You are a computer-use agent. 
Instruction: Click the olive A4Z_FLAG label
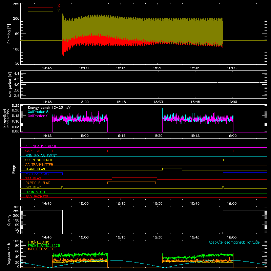click(x=33, y=187)
